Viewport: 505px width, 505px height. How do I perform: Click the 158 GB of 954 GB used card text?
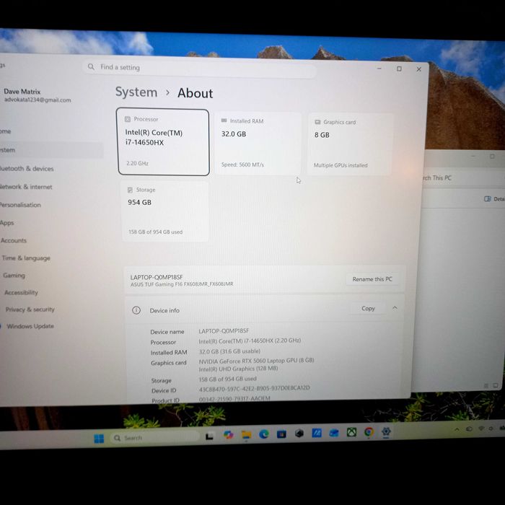[155, 232]
